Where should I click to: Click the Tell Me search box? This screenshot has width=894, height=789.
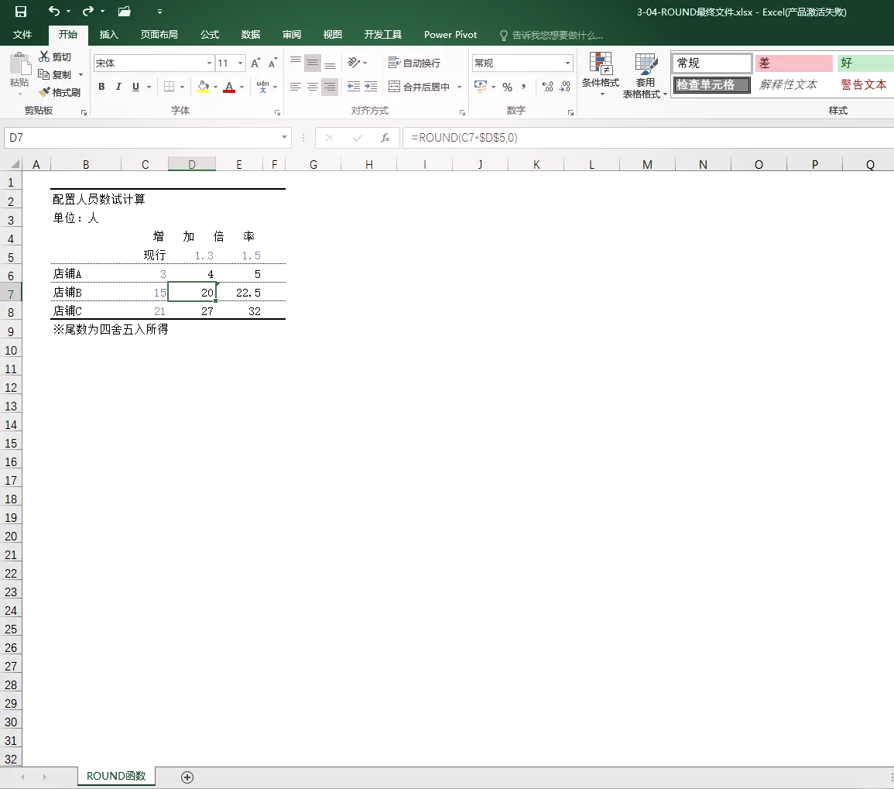551,36
